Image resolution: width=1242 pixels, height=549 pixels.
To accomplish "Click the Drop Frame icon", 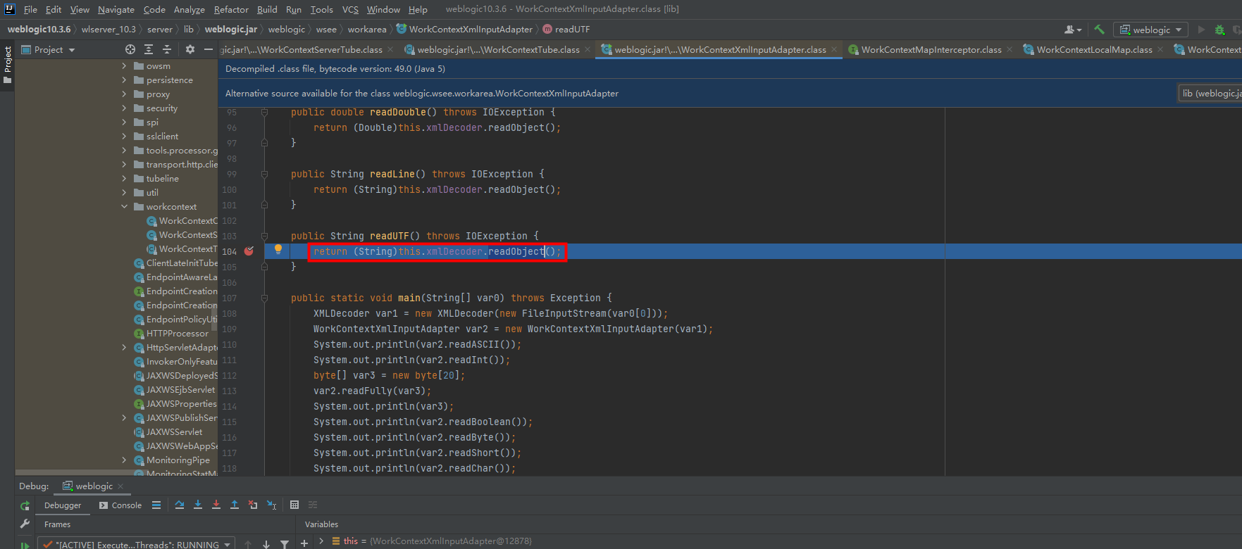I will 253,505.
